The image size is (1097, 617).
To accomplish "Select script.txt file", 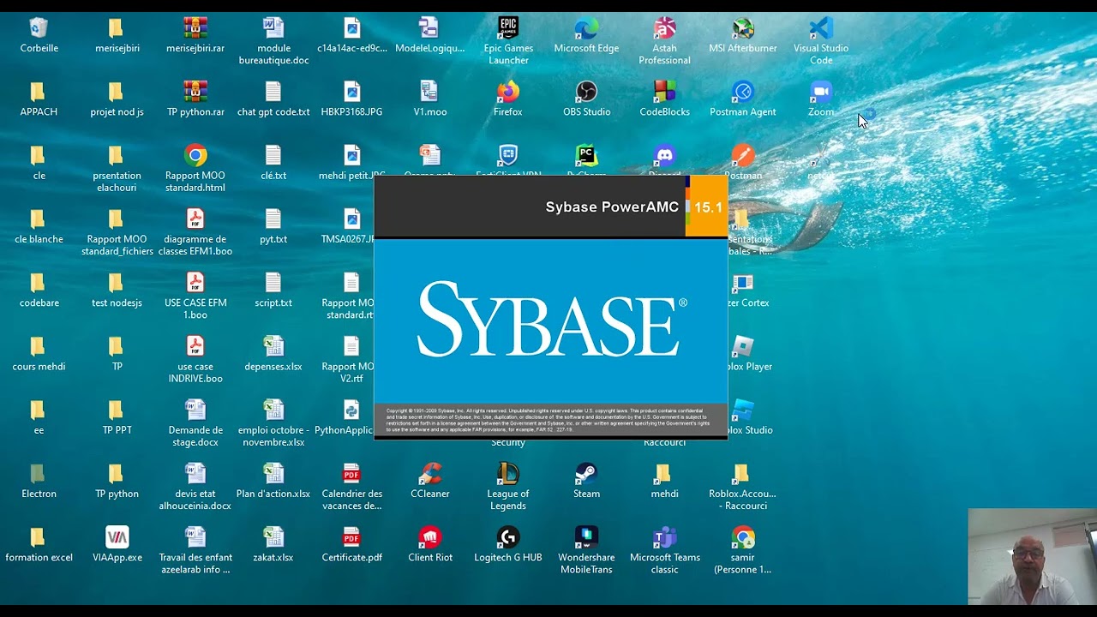I will click(x=273, y=290).
